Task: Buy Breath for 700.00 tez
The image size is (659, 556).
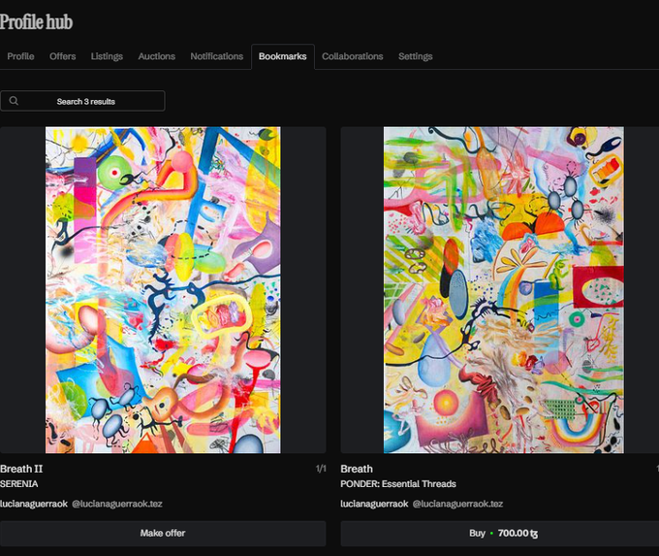Action: point(500,534)
